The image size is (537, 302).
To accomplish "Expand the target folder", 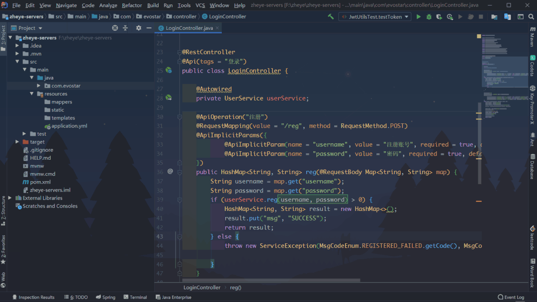I will click(x=17, y=142).
